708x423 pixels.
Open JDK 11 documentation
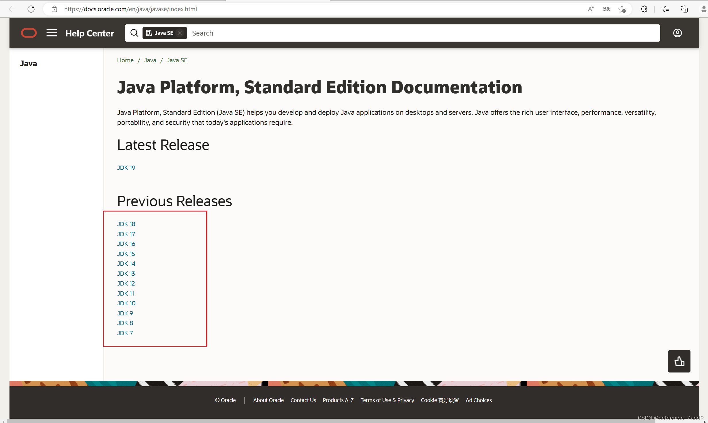[126, 294]
